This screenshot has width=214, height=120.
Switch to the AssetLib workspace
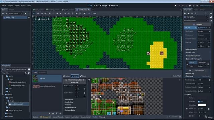(x=113, y=6)
